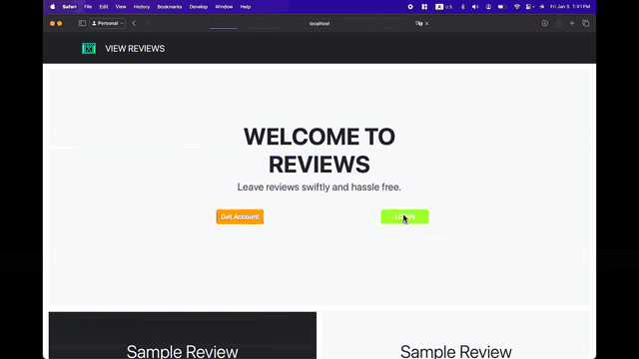Click the menu bar icon beside the date
Image resolution: width=639 pixels, height=359 pixels.
[x=542, y=7]
